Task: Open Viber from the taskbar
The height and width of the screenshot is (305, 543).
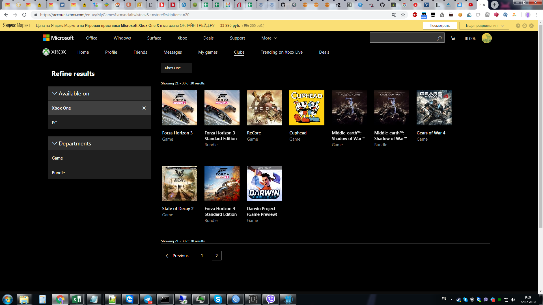Action: (x=271, y=299)
